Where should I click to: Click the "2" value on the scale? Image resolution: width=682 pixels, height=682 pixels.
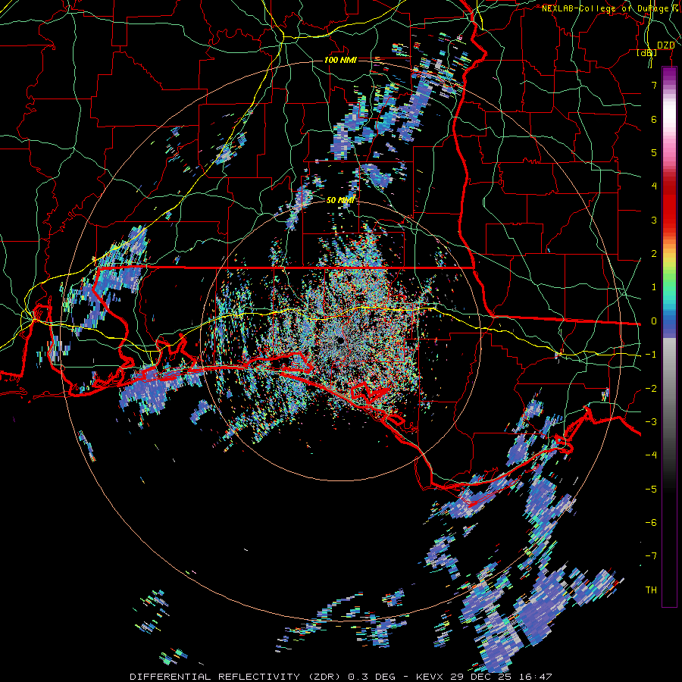pos(654,254)
